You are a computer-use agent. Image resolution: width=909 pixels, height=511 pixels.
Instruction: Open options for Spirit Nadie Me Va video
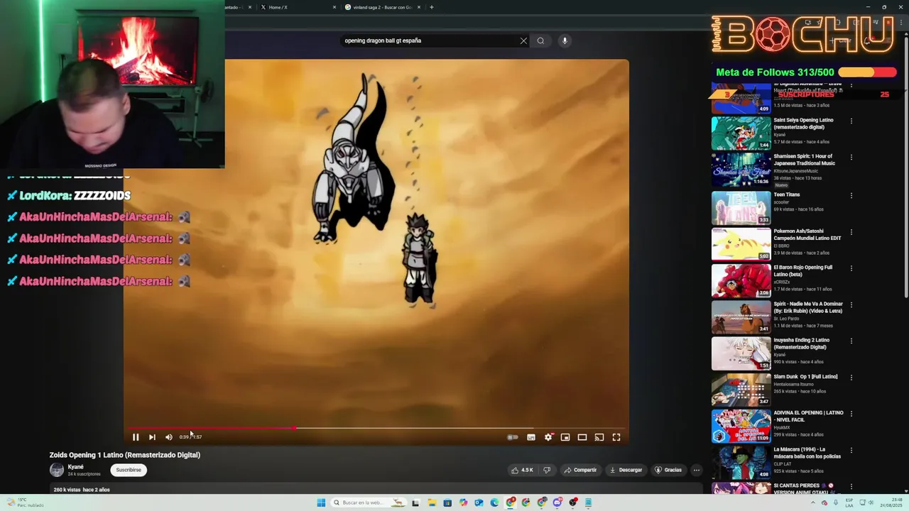[851, 305]
